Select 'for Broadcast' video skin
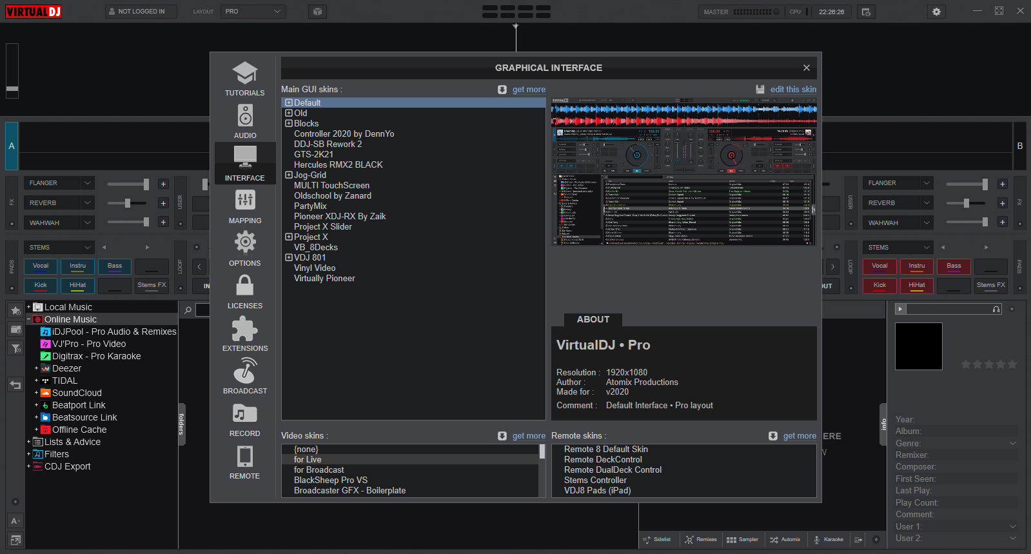The width and height of the screenshot is (1031, 554). pyautogui.click(x=319, y=470)
